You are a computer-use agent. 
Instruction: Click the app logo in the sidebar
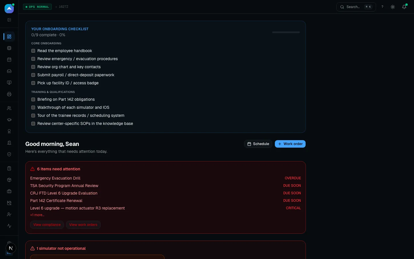(9, 9)
